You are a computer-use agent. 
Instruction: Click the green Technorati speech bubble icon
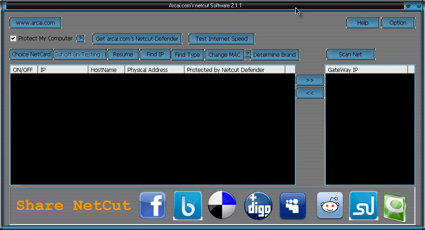(x=395, y=208)
